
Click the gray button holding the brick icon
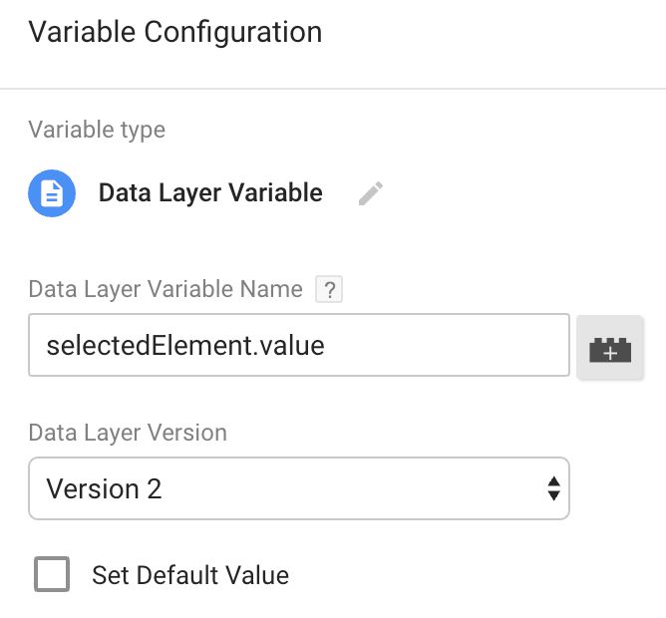click(610, 347)
